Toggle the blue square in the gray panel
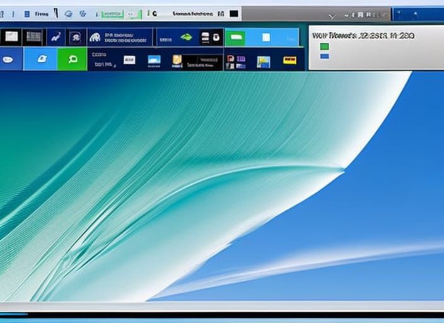The height and width of the screenshot is (323, 444). point(324,56)
